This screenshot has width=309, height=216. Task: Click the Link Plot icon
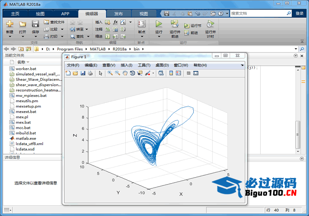(x=161, y=73)
